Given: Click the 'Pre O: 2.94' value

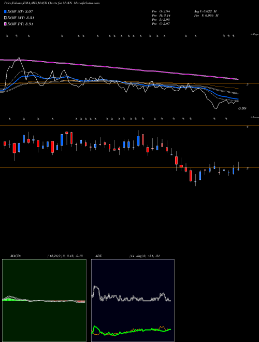Looking at the screenshot, I should 161,11.
